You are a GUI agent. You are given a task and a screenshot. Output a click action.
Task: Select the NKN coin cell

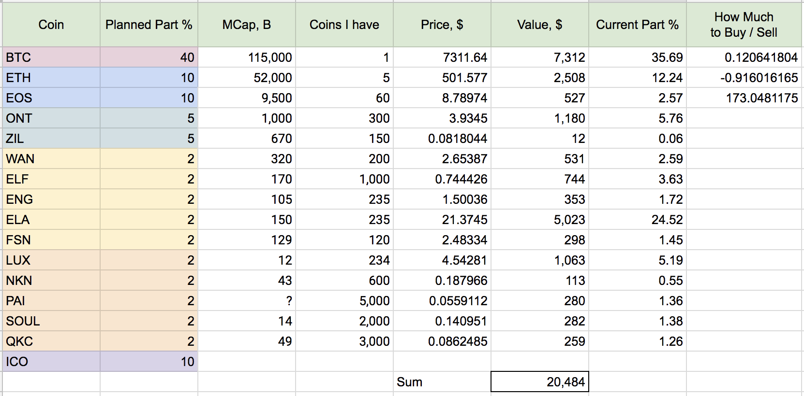click(51, 281)
